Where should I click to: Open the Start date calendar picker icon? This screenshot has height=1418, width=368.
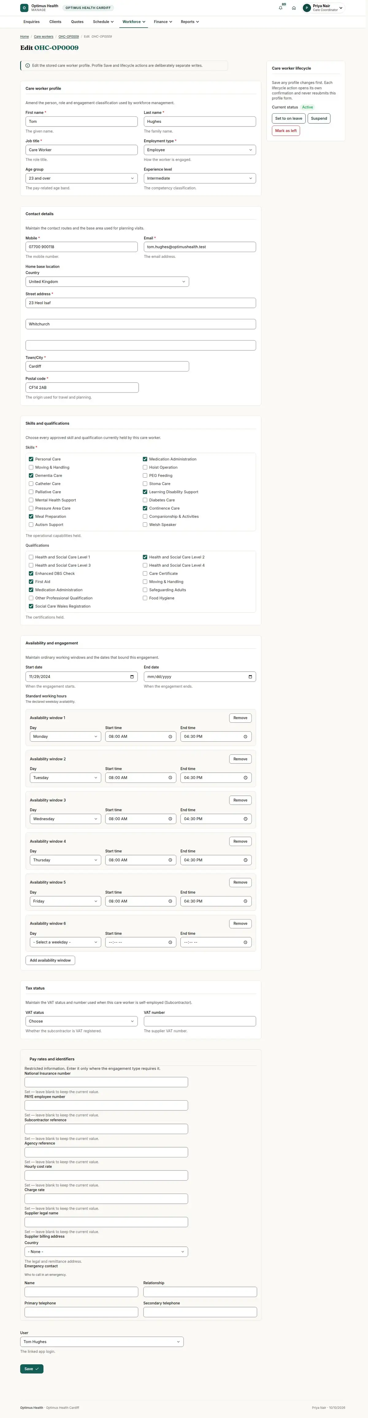132,677
